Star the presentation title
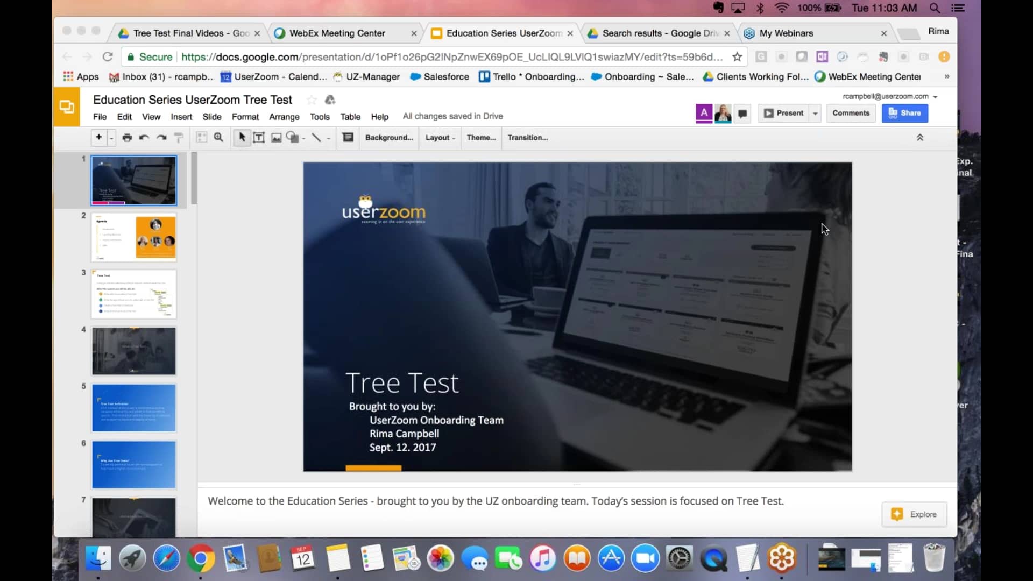Viewport: 1033px width, 581px height. (311, 100)
